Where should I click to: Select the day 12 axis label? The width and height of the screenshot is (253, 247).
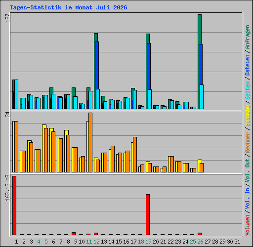96,242
